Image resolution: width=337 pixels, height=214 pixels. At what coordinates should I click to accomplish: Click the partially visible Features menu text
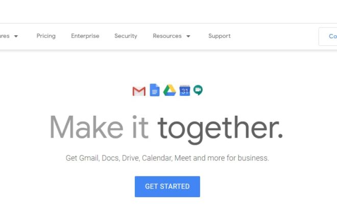click(x=5, y=36)
